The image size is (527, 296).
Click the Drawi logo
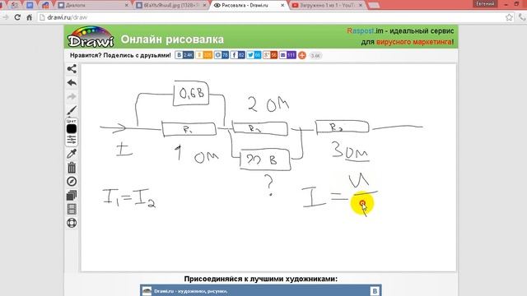click(91, 37)
